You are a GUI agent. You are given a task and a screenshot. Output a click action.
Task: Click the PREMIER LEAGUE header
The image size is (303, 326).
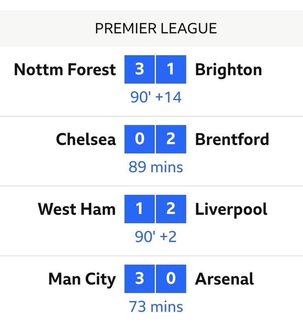click(x=156, y=29)
